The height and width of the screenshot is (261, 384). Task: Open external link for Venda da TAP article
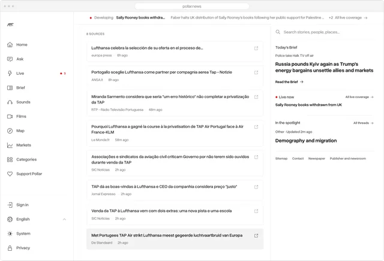point(256,211)
